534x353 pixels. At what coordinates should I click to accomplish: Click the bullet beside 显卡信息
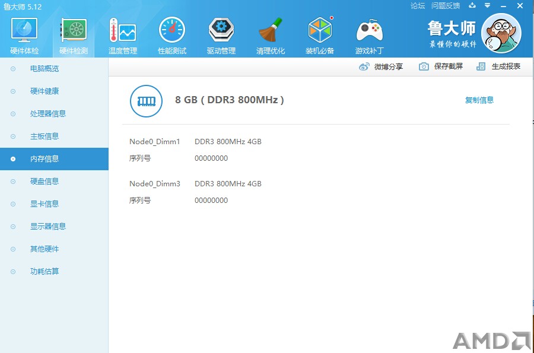(13, 204)
